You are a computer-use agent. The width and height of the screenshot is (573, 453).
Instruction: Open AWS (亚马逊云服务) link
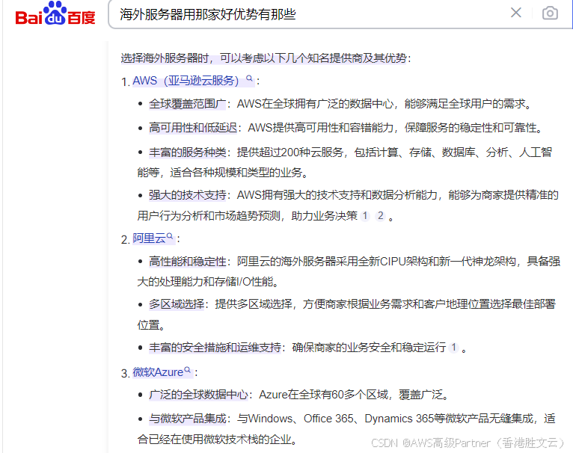pos(186,81)
